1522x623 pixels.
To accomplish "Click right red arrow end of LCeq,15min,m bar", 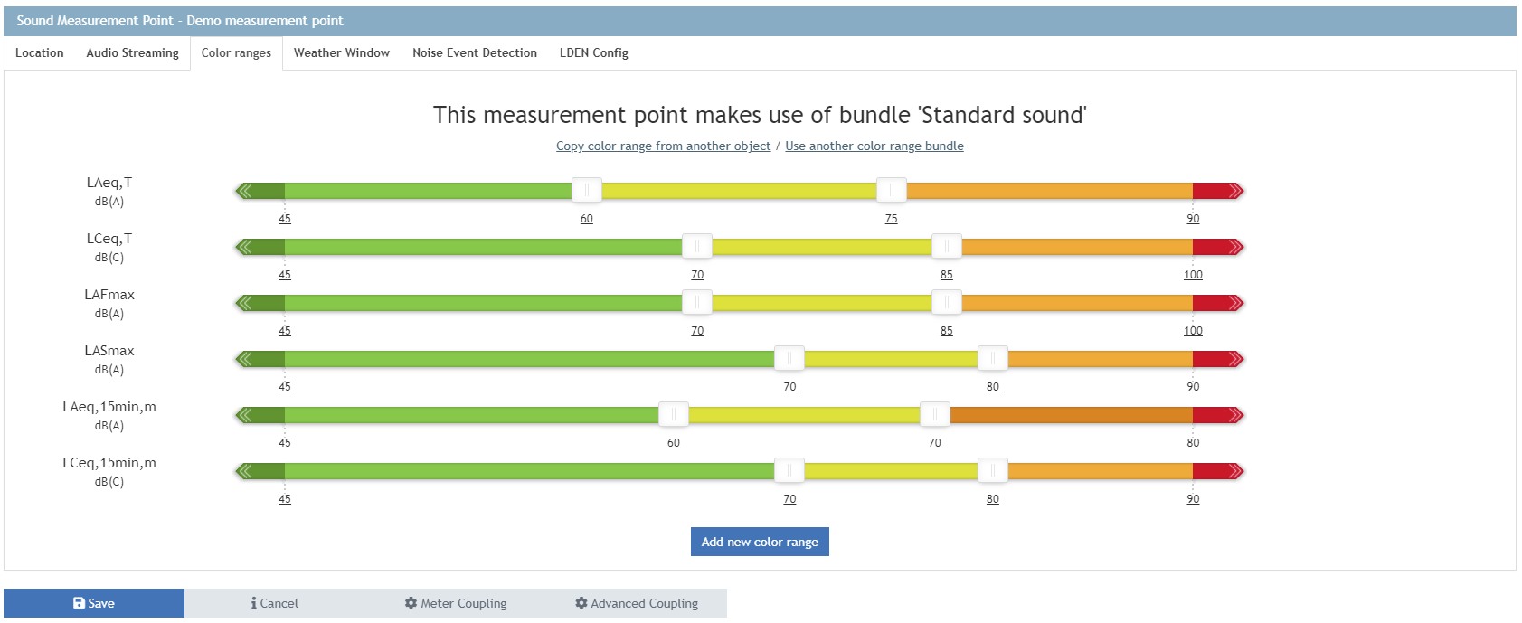I will point(1236,471).
